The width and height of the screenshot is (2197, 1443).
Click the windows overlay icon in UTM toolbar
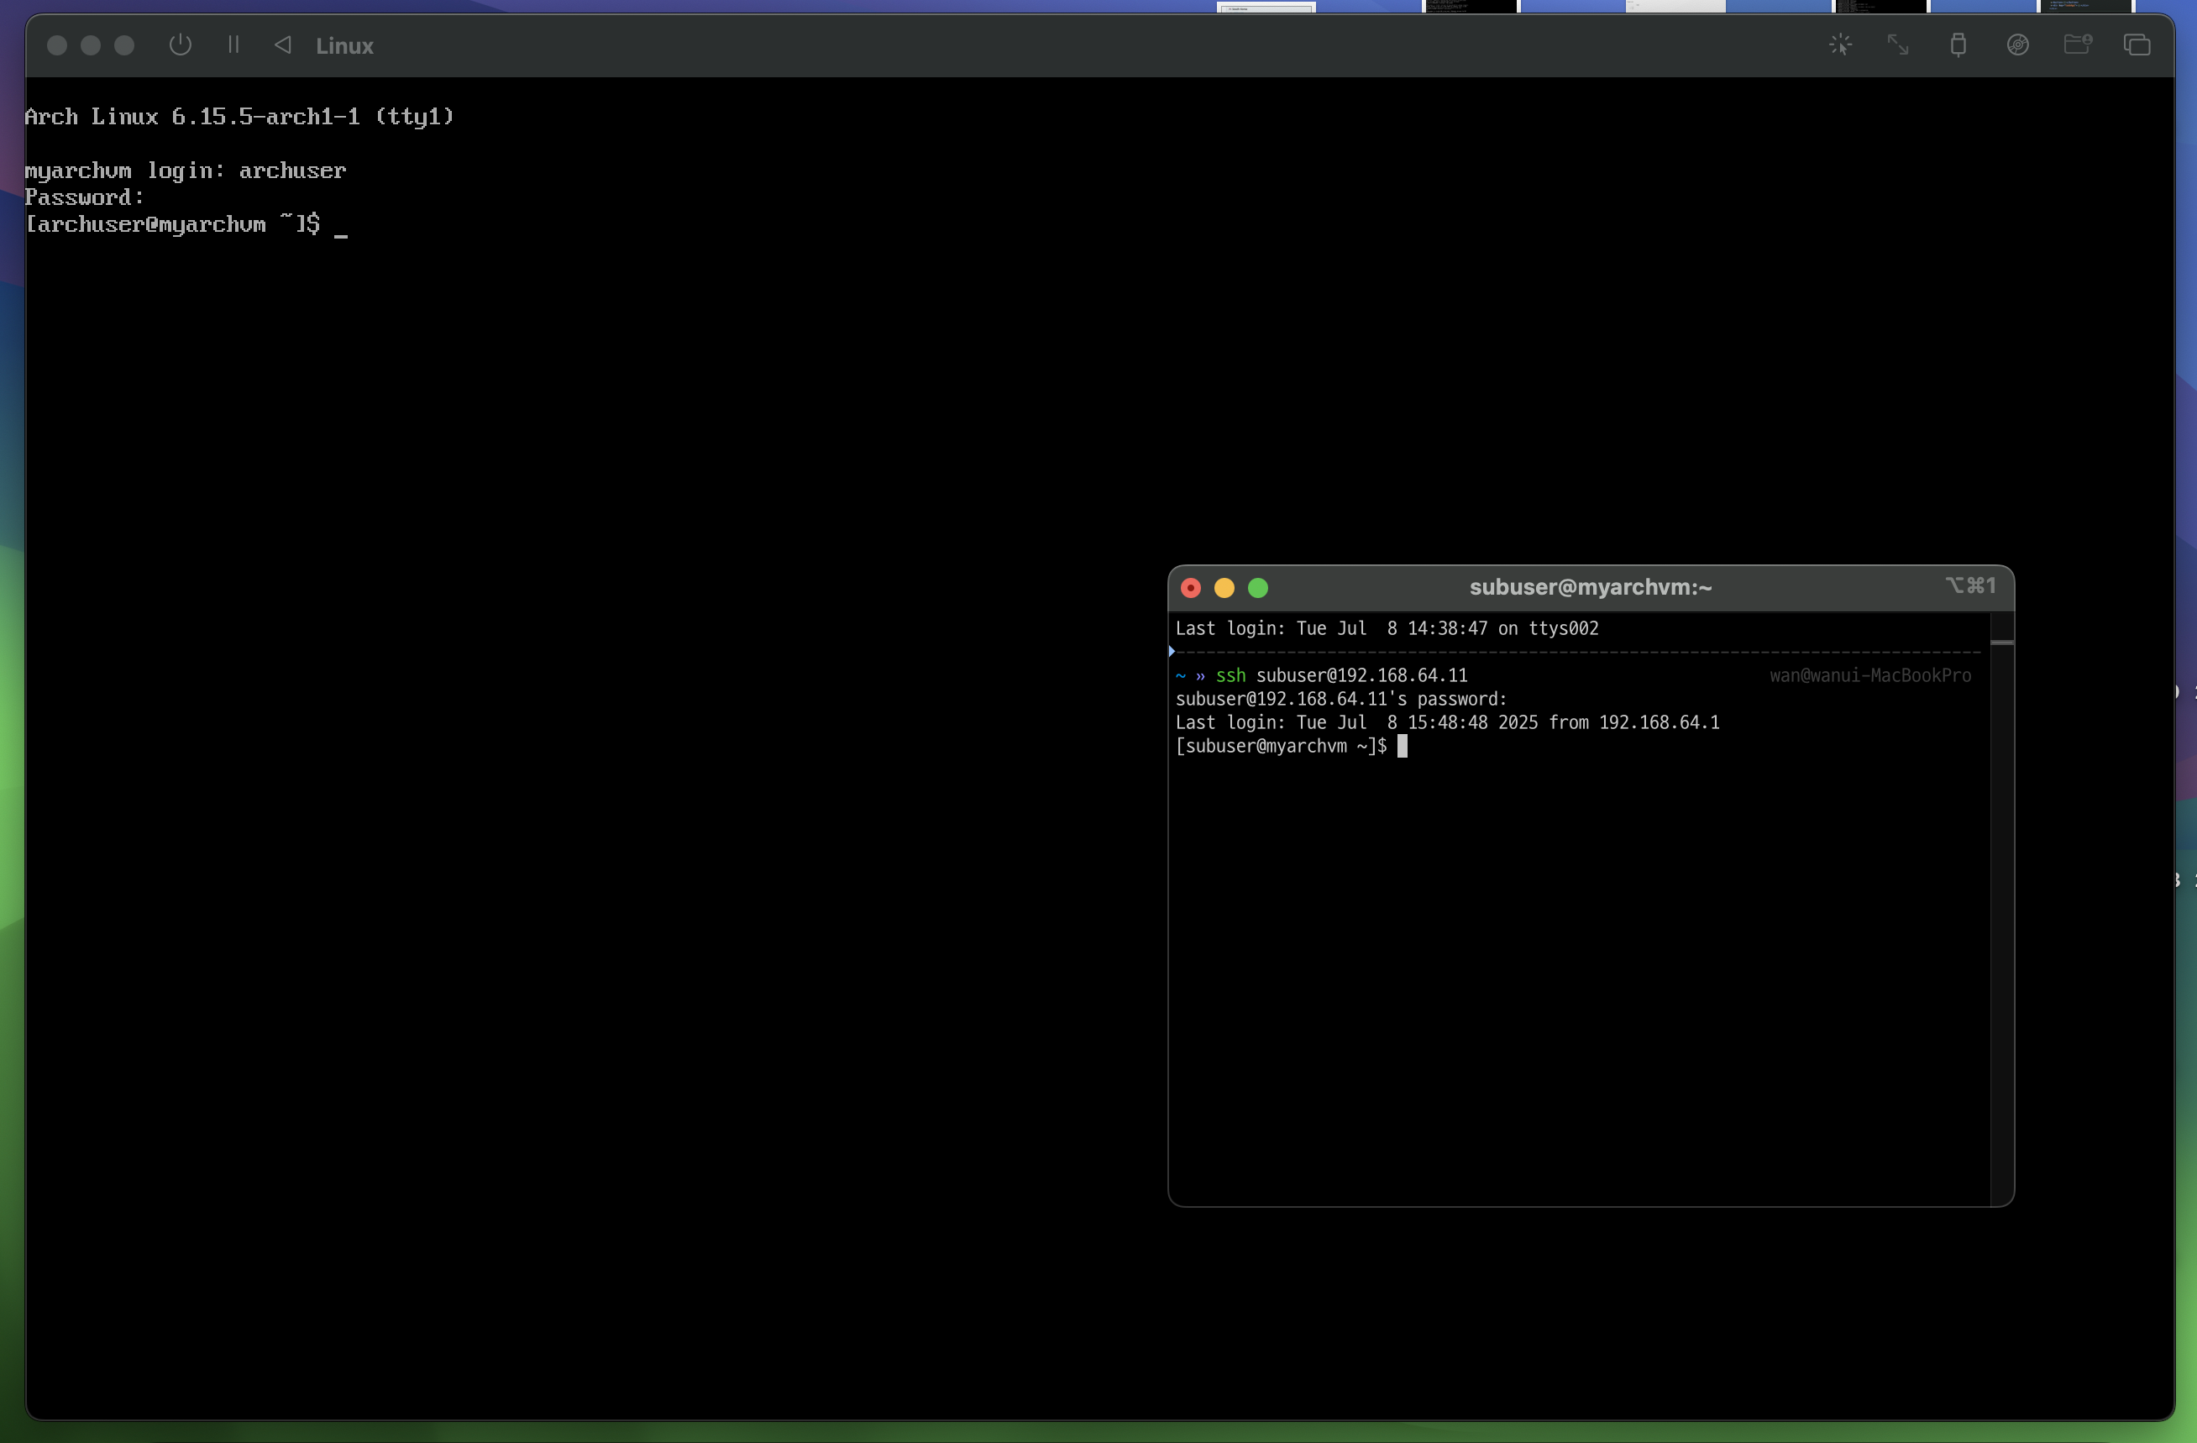pyautogui.click(x=2137, y=45)
